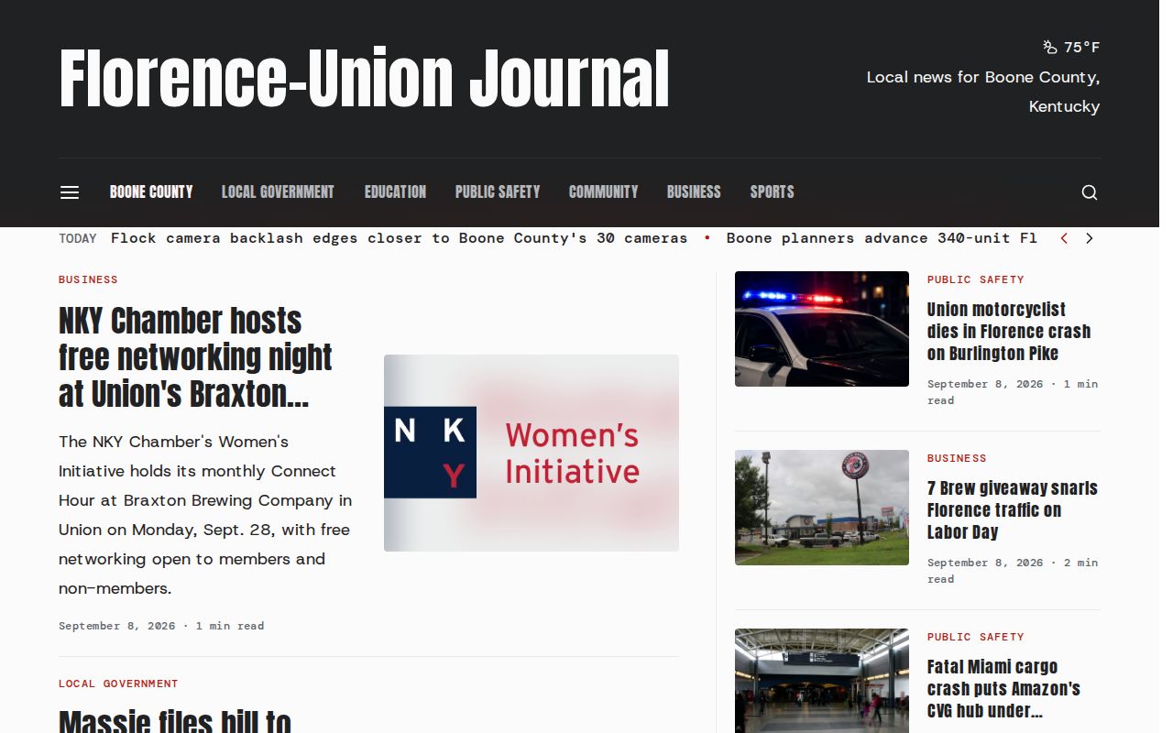Click the NKY Women's Initiative image
Image resolution: width=1173 pixels, height=733 pixels.
(x=532, y=453)
